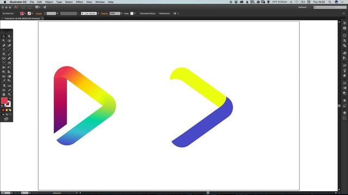The height and width of the screenshot is (195, 348).
Task: Open the Default workspace switcher
Action: [303, 7]
